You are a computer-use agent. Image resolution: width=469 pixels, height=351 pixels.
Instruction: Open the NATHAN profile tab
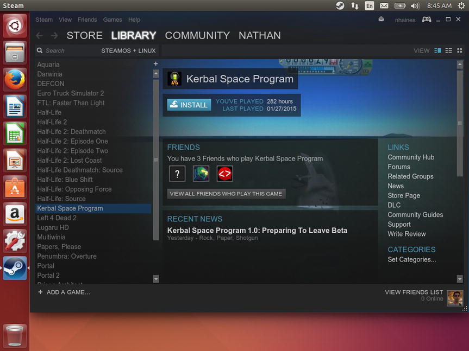[260, 35]
